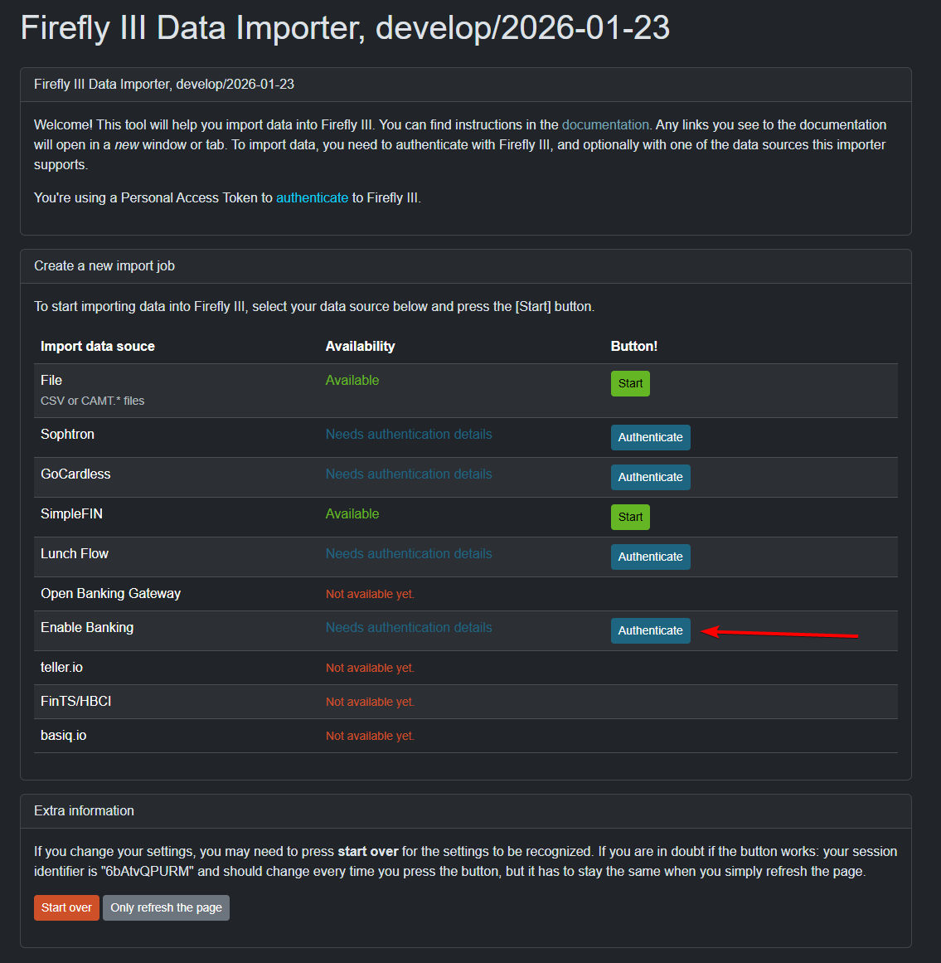Select the basiq.io row label
This screenshot has height=963, width=941.
click(x=63, y=736)
